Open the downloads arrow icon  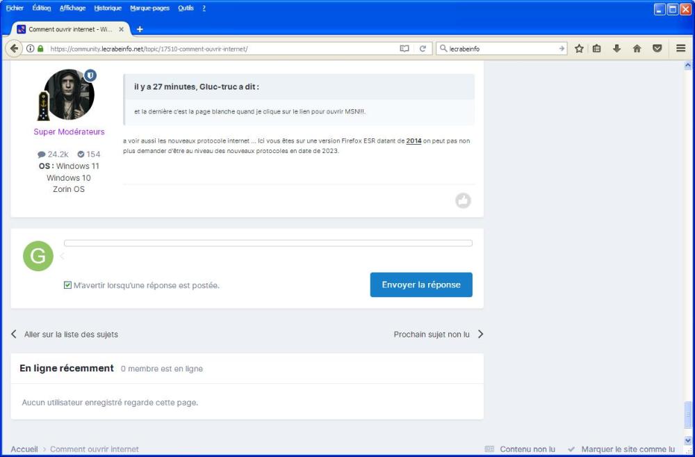tap(616, 49)
